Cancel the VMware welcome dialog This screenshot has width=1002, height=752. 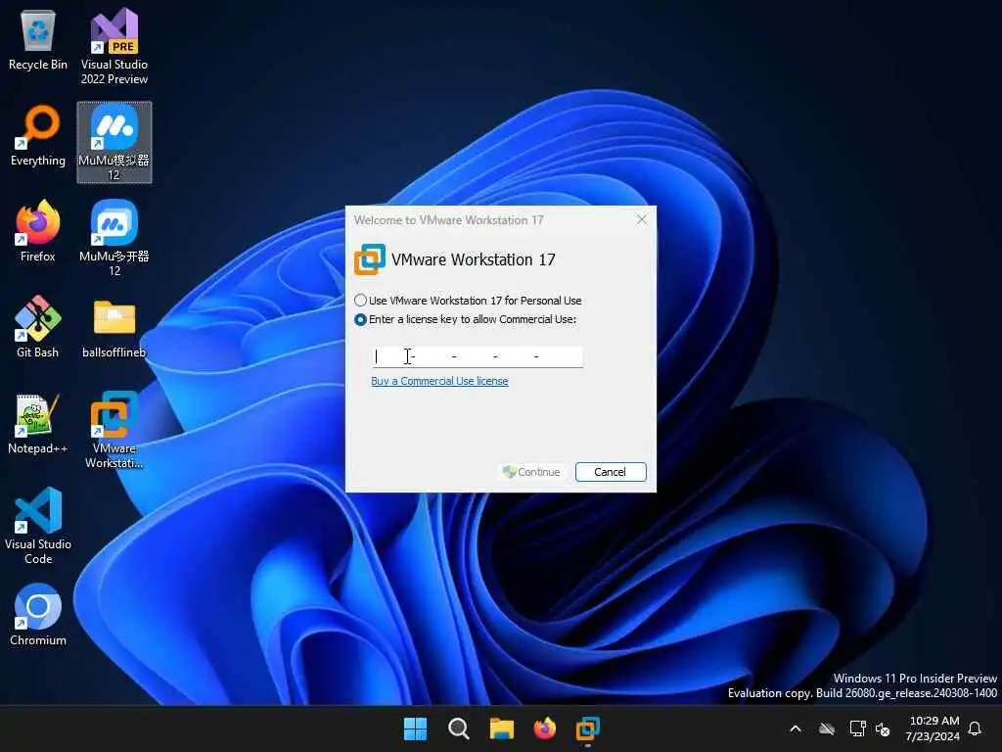611,472
